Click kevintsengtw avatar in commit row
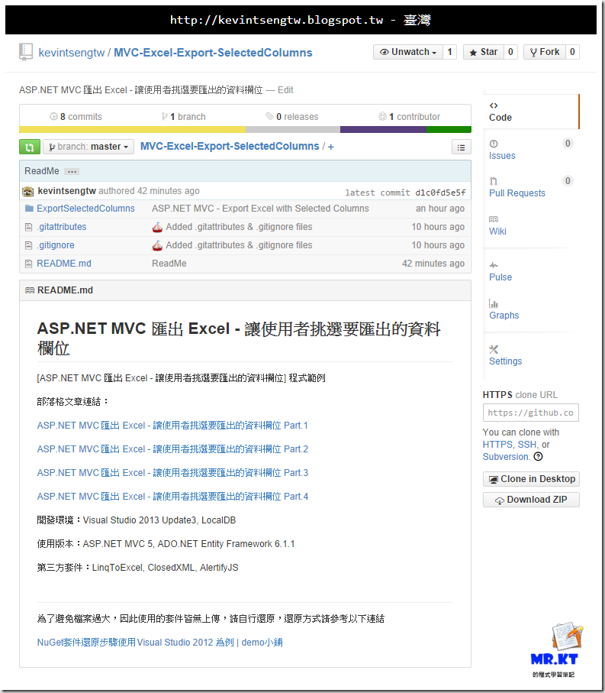Image resolution: width=605 pixels, height=693 pixels. pyautogui.click(x=27, y=191)
